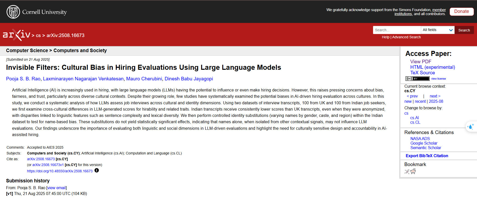The image size is (477, 198).
Task: Open the Creative Commons BY license badge
Action: (417, 79)
